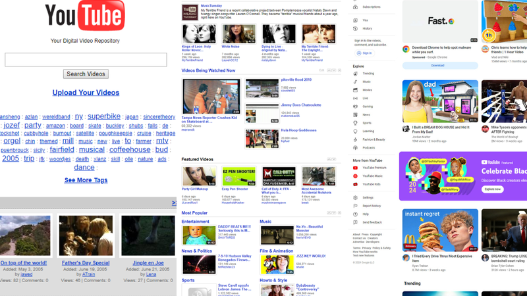527x296 pixels.
Task: Open the DREAM DOG HOUSE video thumbnail
Action: tap(440, 101)
